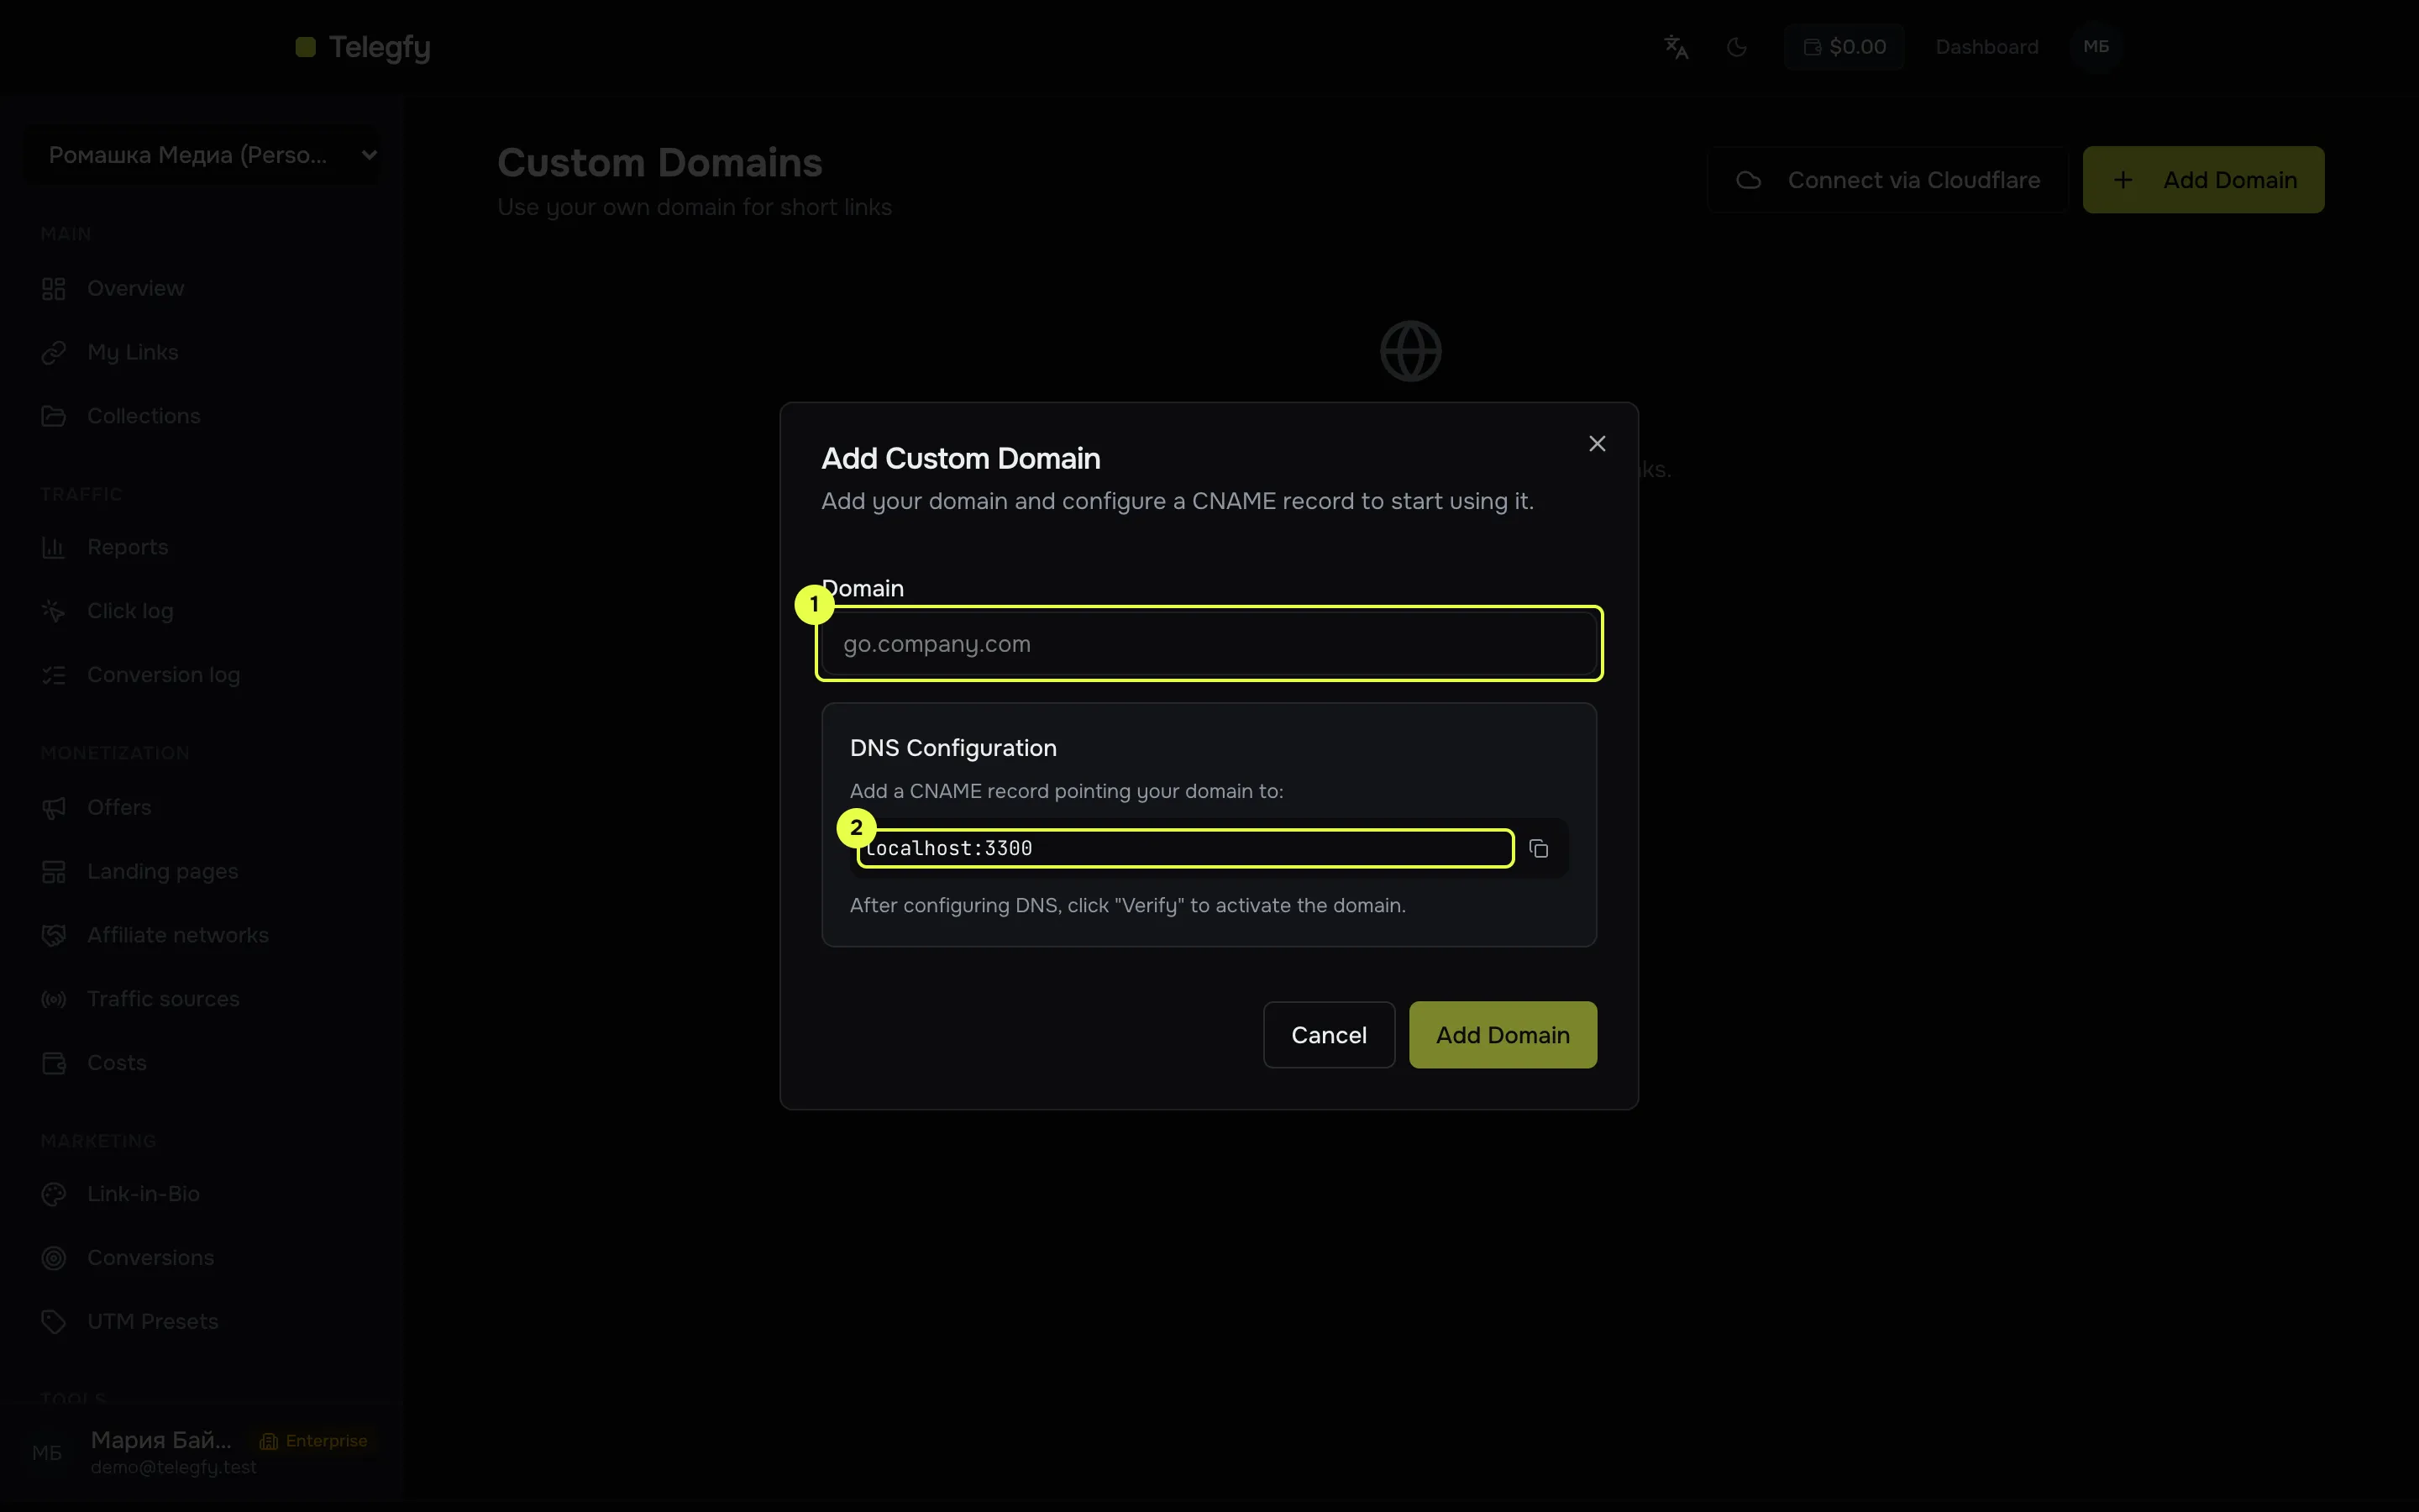Click the Reports bar chart icon

(54, 547)
